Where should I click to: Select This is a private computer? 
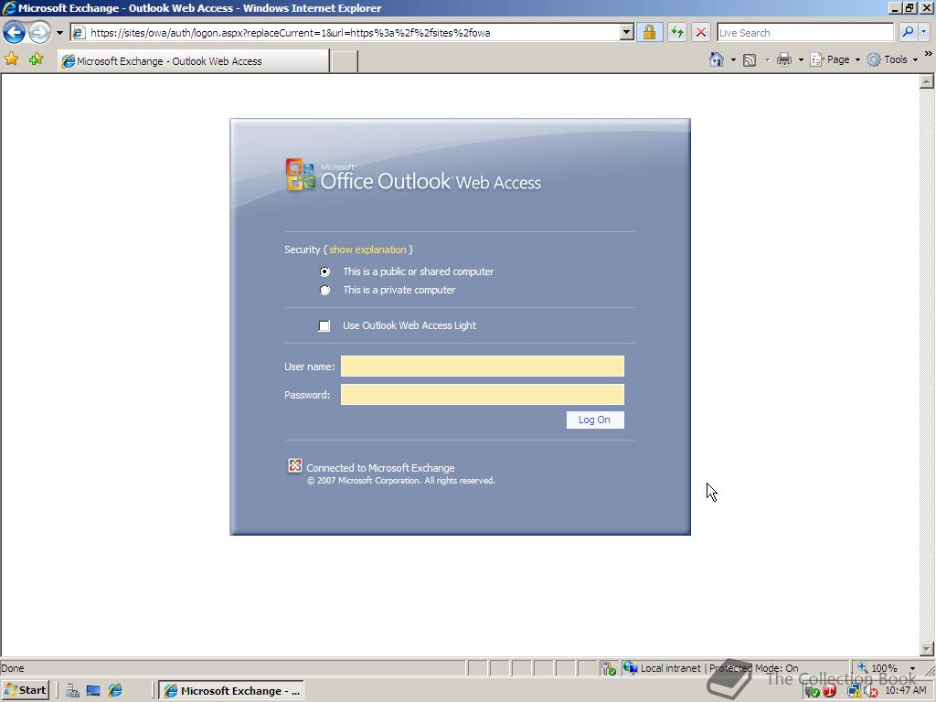pyautogui.click(x=324, y=290)
